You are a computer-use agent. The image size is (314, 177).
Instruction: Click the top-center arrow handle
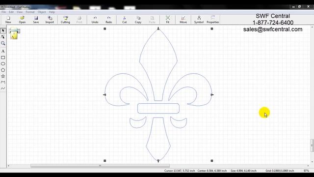click(158, 29)
